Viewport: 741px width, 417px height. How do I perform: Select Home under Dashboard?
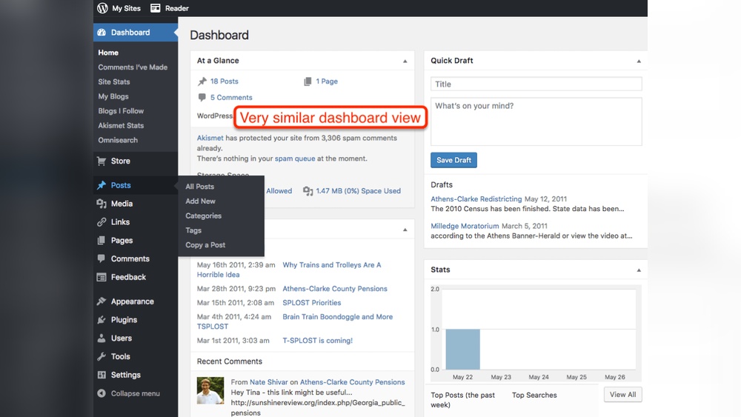click(108, 53)
